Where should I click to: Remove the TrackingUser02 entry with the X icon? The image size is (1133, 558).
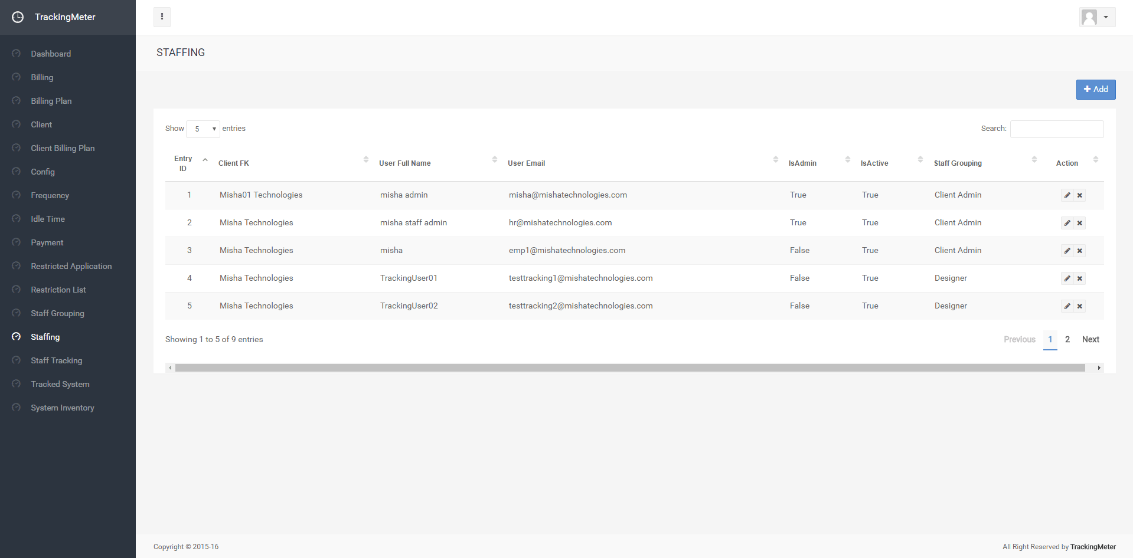(x=1079, y=306)
